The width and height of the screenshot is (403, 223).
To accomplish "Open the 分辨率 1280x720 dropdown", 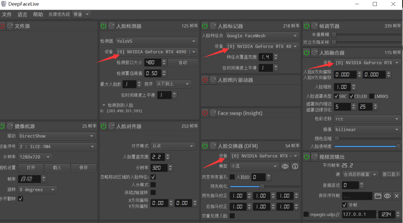I will pos(35,157).
